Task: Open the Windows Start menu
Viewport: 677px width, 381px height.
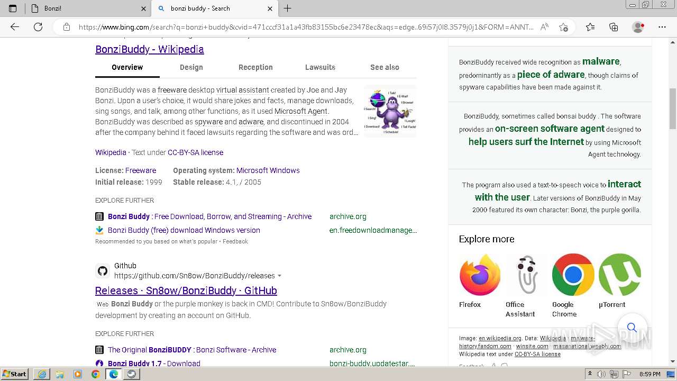Action: (x=15, y=374)
